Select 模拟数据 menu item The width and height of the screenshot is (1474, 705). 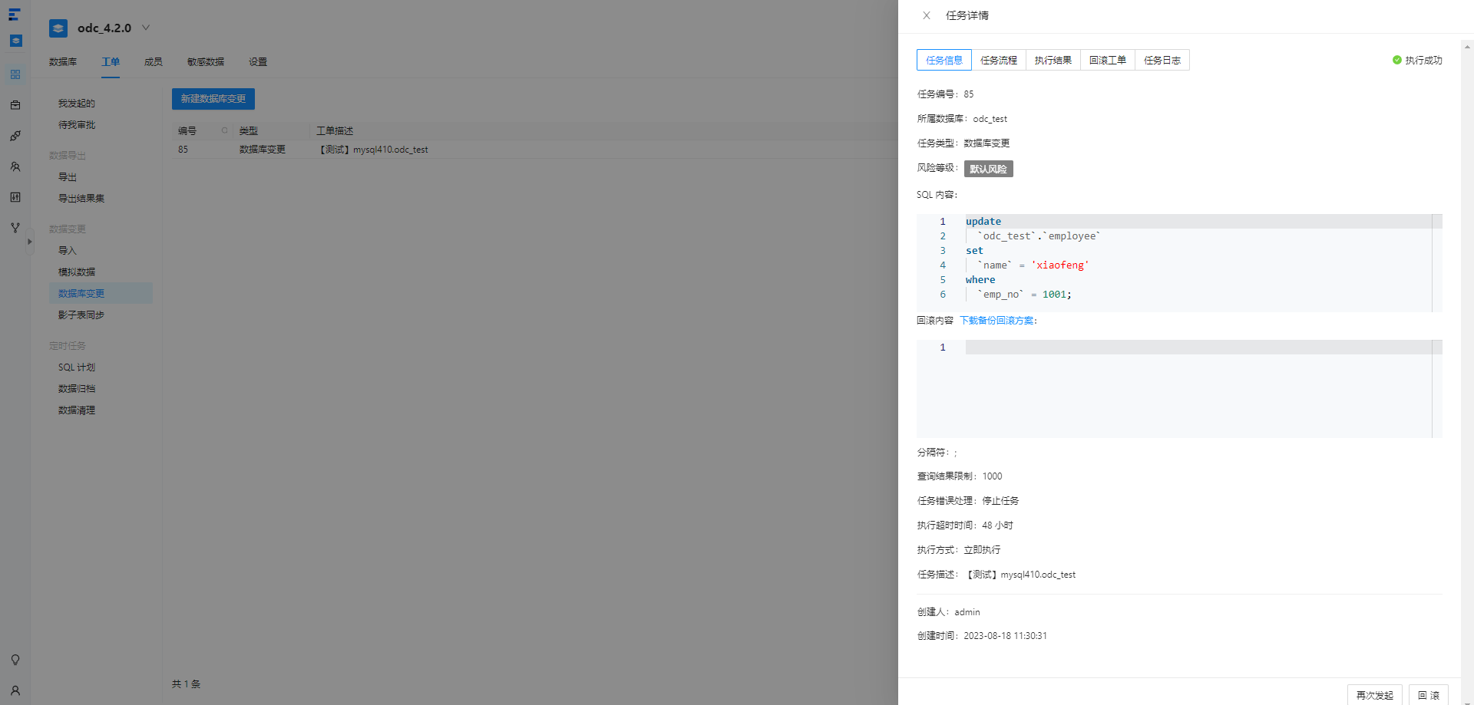tap(77, 272)
